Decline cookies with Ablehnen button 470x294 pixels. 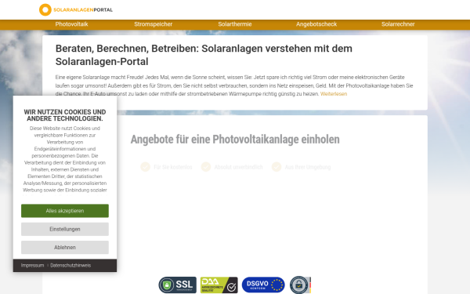coord(65,248)
